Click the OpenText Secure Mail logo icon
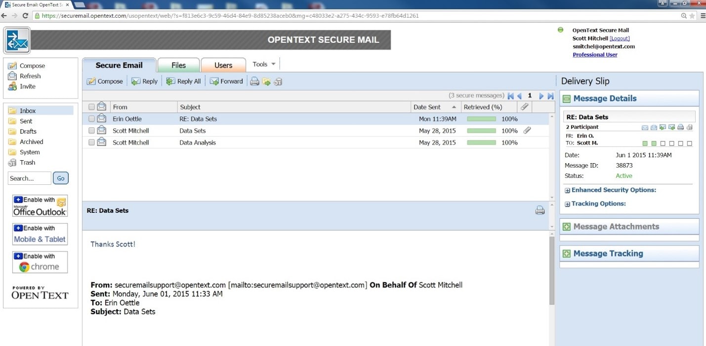The image size is (706, 346). pos(17,40)
